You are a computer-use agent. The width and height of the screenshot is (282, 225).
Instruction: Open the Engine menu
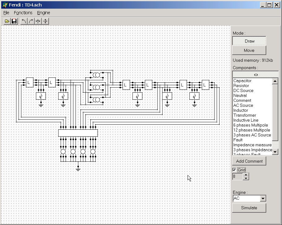click(x=44, y=13)
